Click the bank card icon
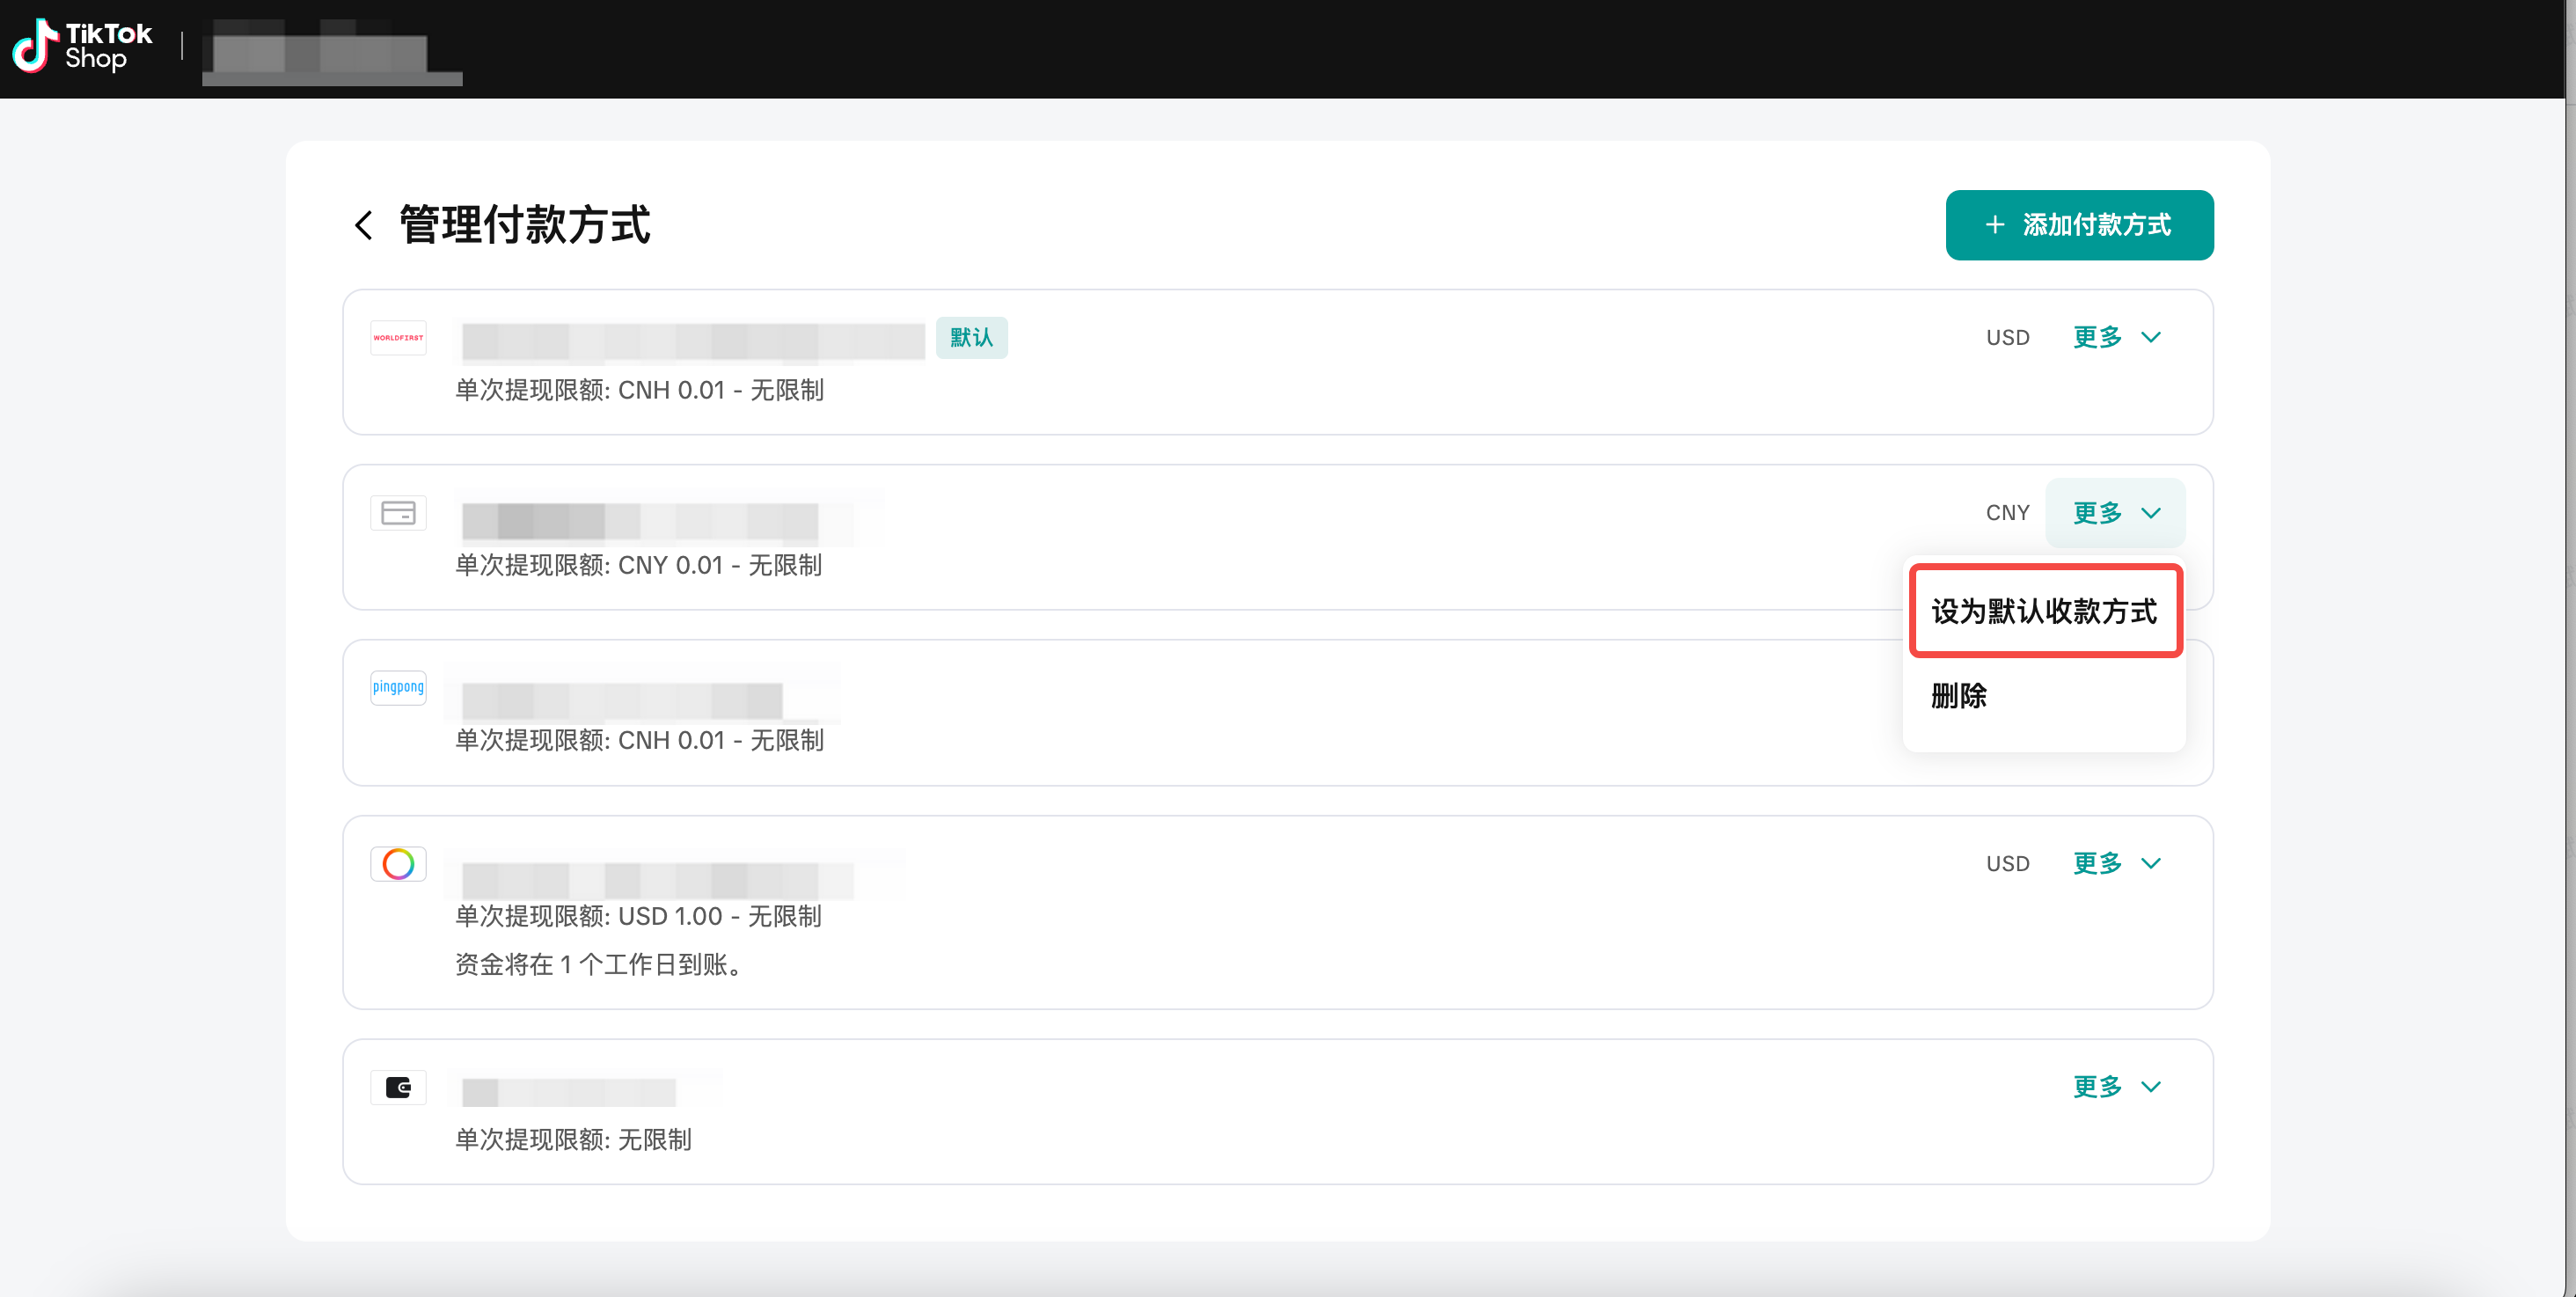 (x=398, y=513)
